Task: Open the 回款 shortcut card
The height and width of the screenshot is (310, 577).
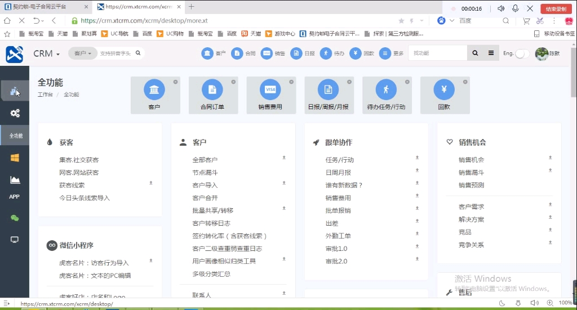Action: tap(445, 95)
